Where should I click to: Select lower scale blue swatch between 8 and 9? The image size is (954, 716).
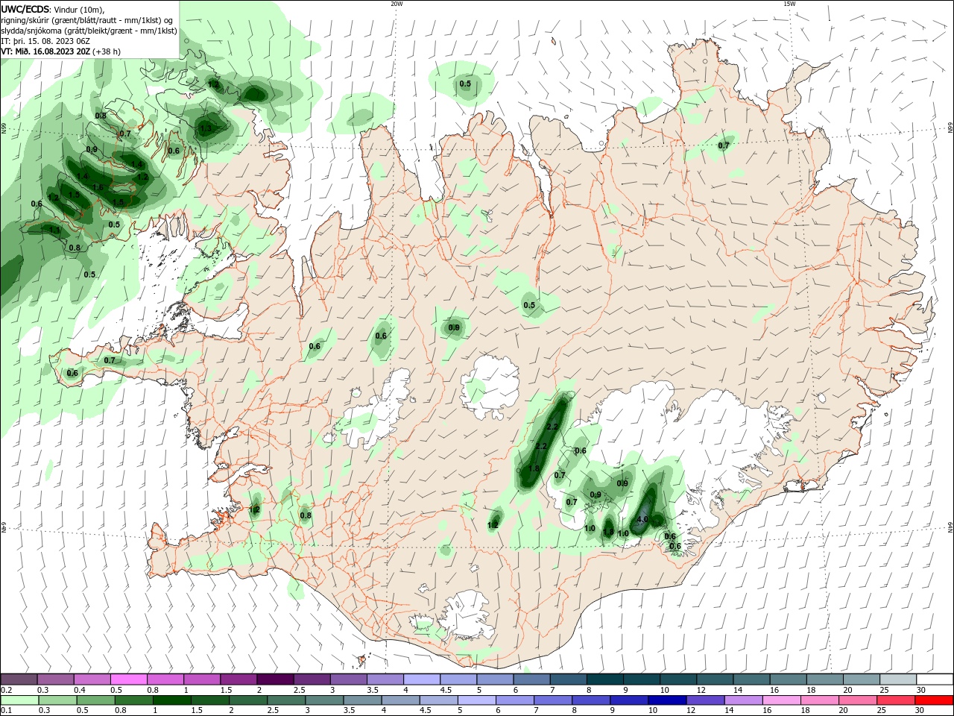[x=591, y=700]
